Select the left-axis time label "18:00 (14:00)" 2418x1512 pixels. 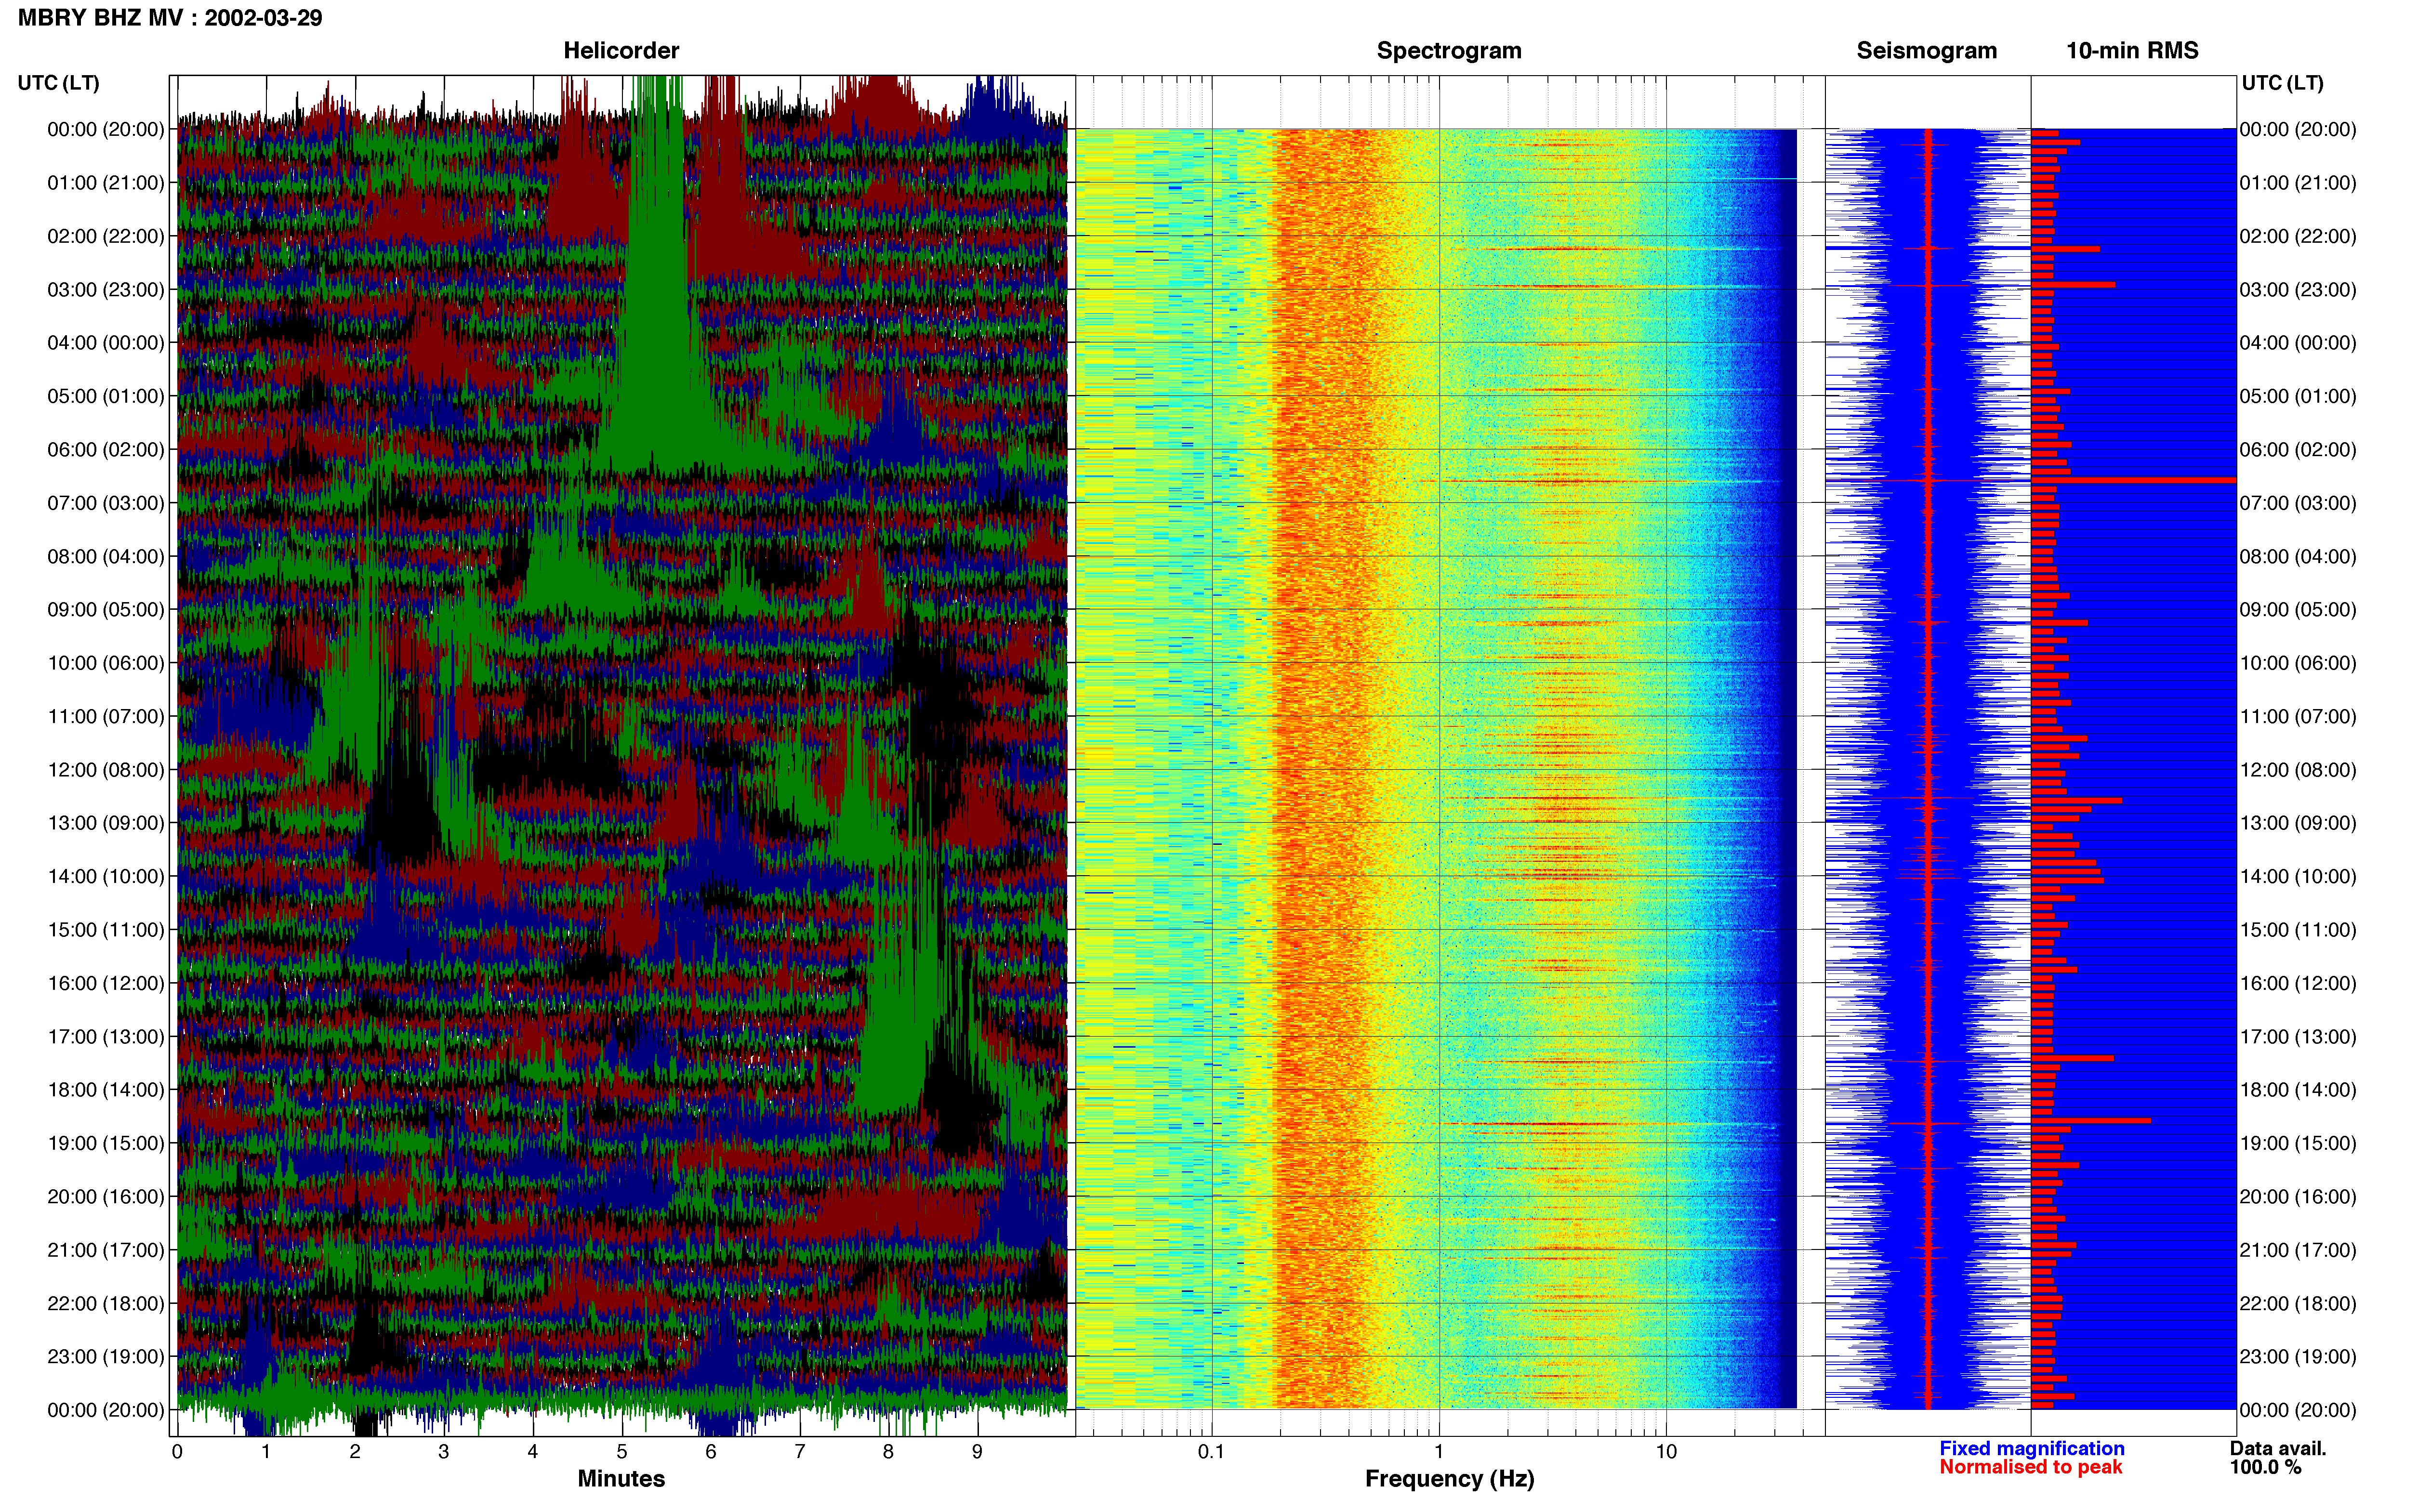[106, 1090]
